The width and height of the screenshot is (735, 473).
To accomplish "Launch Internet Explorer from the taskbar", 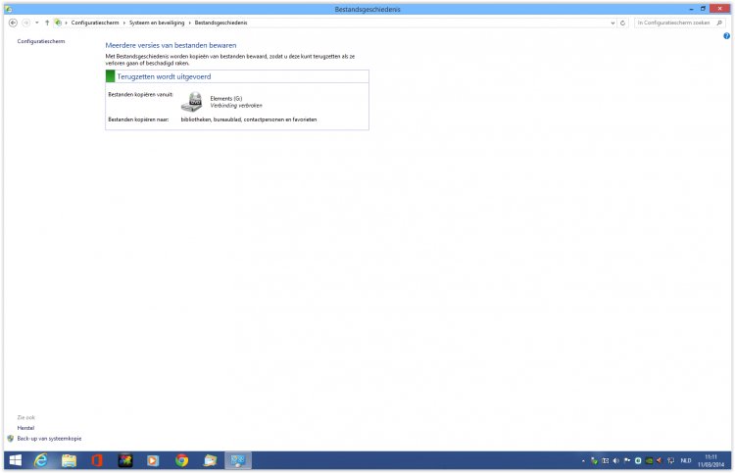I will click(41, 460).
